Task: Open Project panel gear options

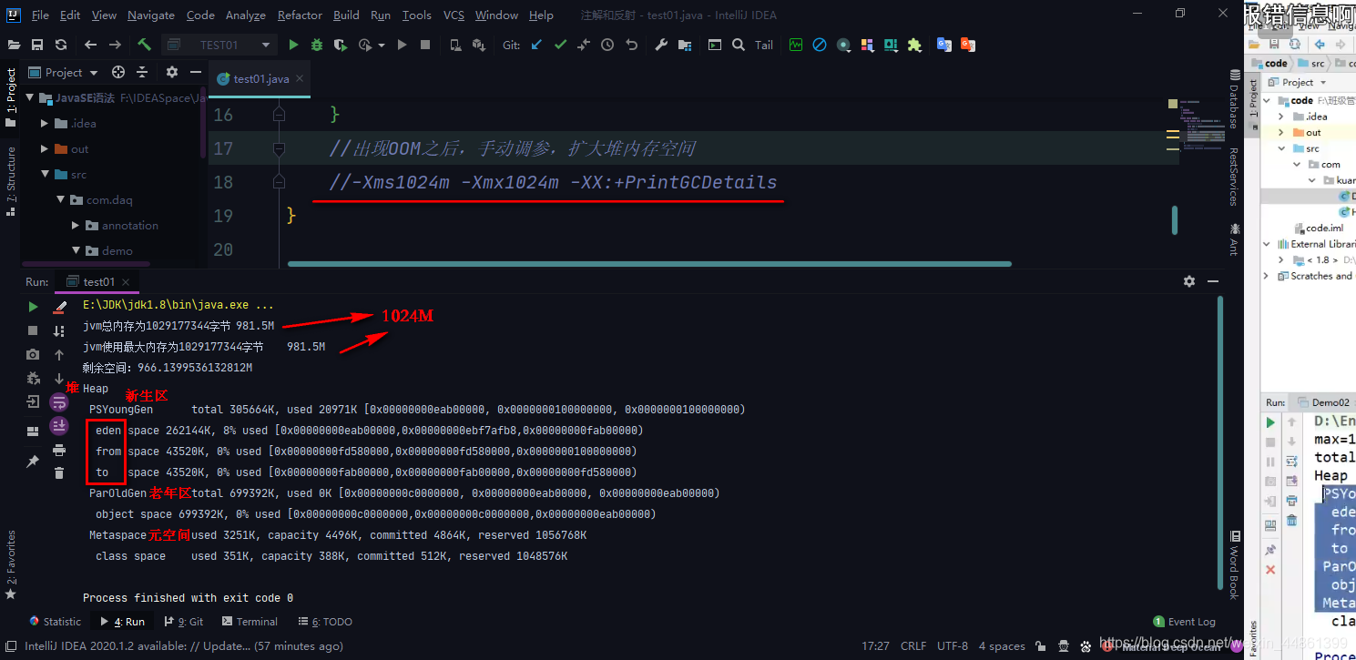Action: 172,72
